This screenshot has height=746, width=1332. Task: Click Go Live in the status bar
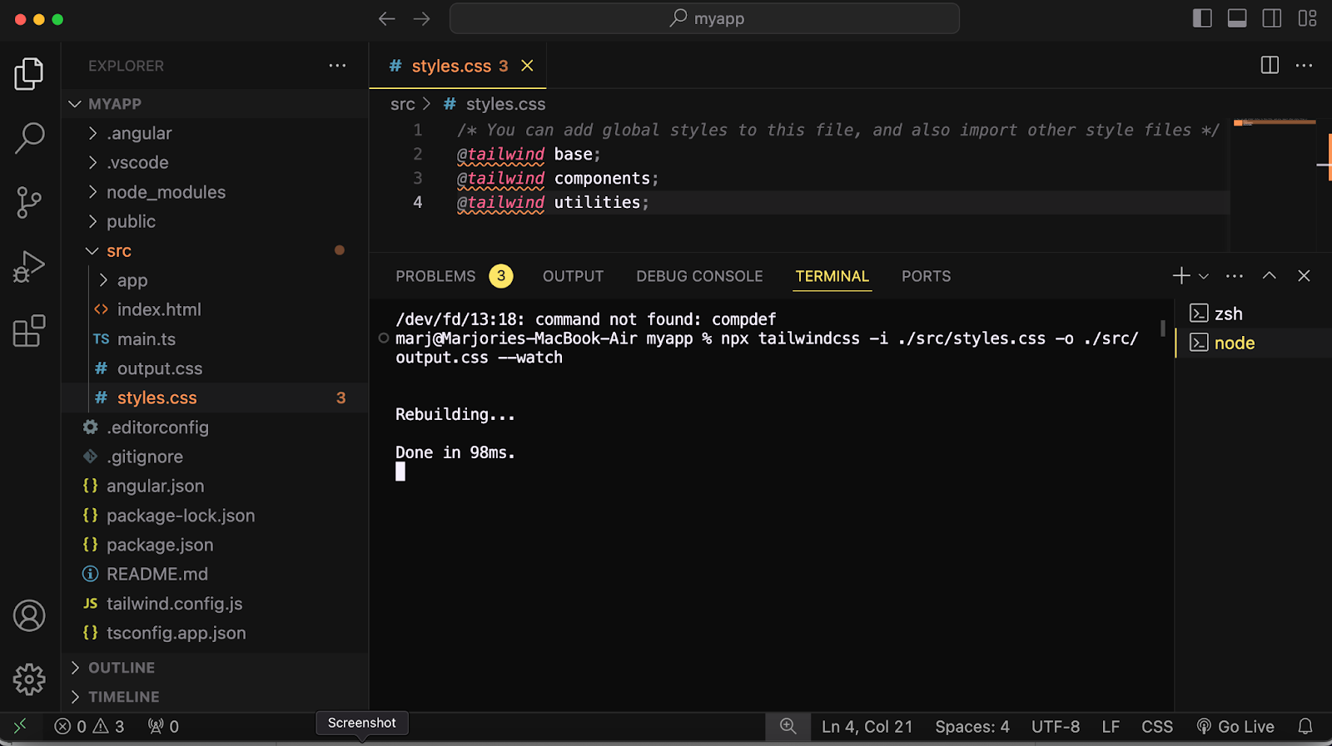pos(1235,726)
